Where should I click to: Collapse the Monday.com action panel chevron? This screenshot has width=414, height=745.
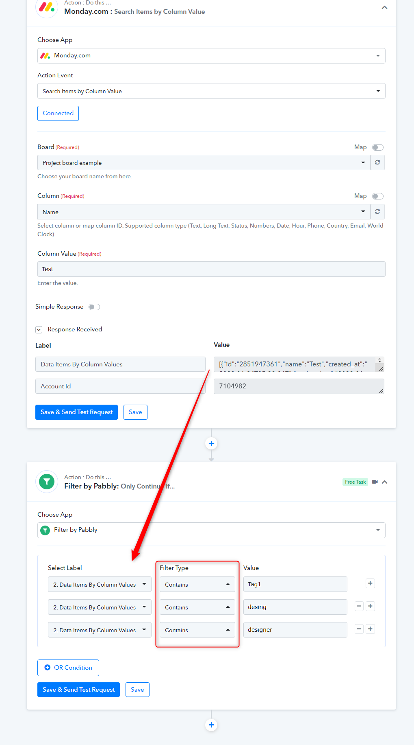click(x=384, y=7)
